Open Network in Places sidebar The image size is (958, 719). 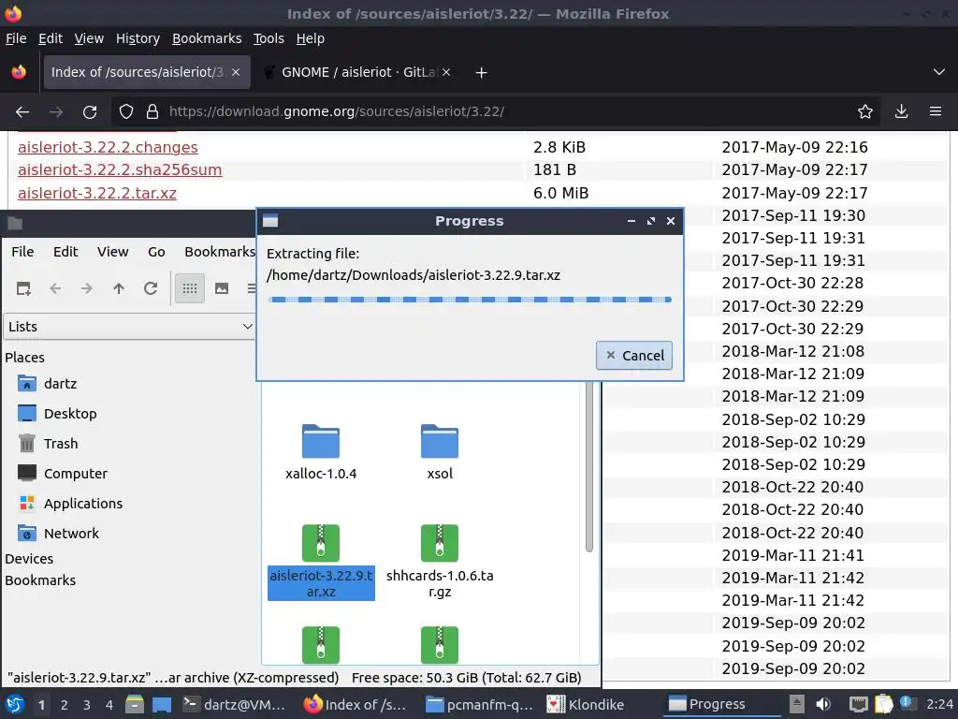pyautogui.click(x=71, y=533)
